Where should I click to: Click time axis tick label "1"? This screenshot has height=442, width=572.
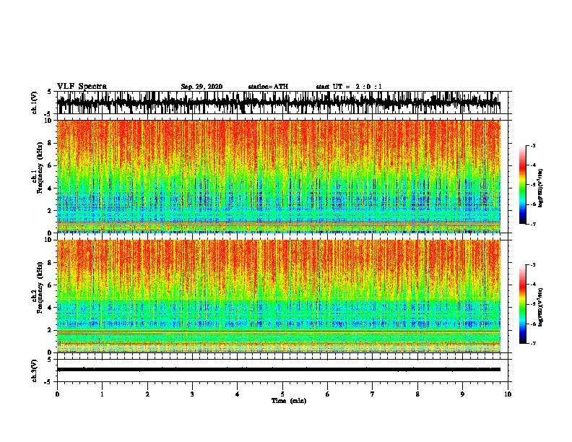pyautogui.click(x=102, y=394)
